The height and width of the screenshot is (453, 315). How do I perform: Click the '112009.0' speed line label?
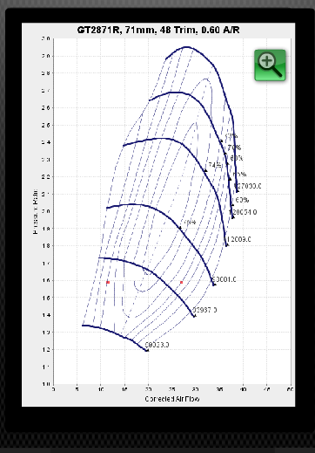(238, 239)
